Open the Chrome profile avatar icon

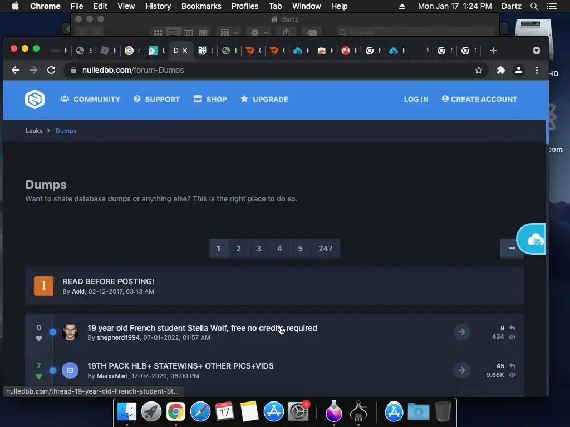tap(519, 70)
